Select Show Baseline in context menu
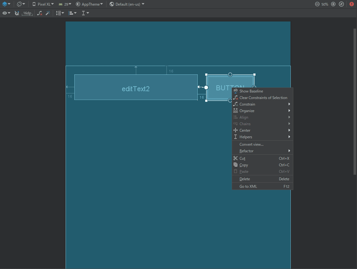The image size is (357, 269). (x=262, y=91)
